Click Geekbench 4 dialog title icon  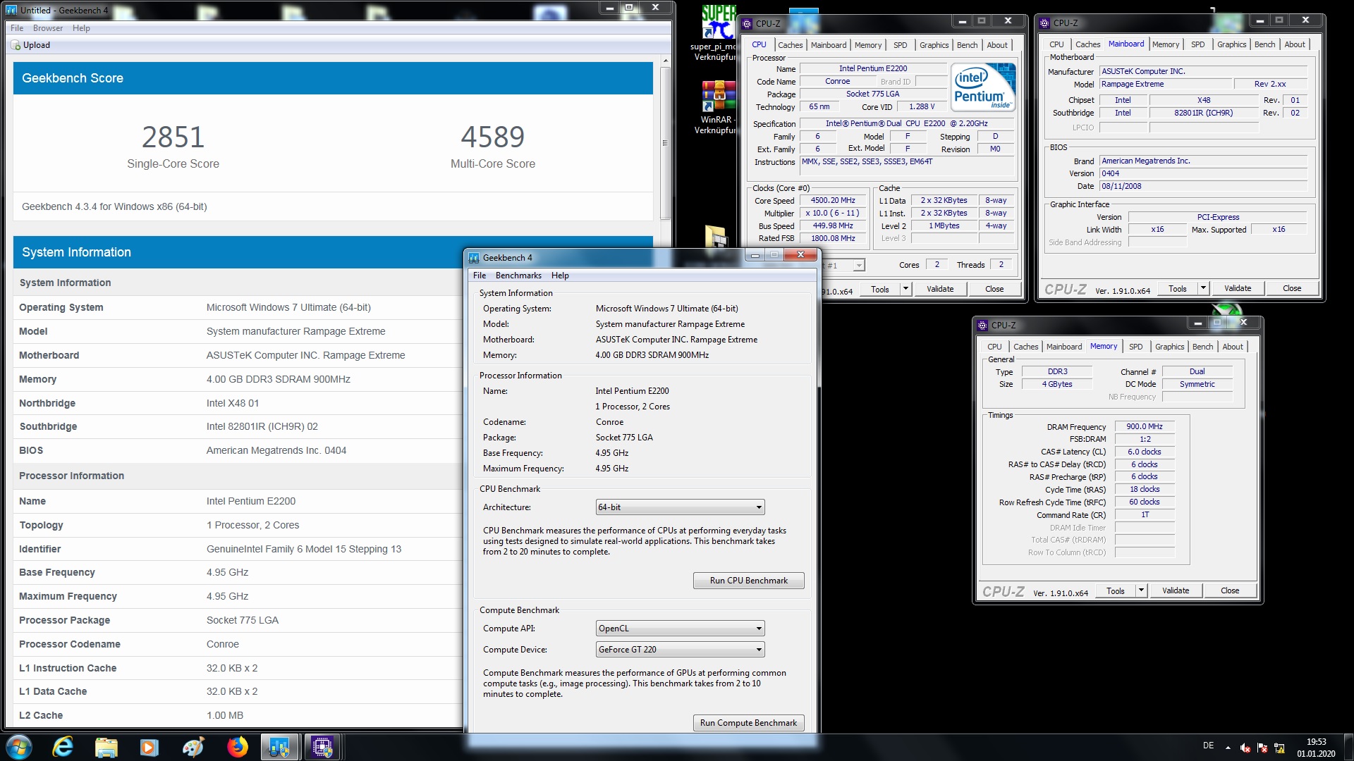point(474,258)
